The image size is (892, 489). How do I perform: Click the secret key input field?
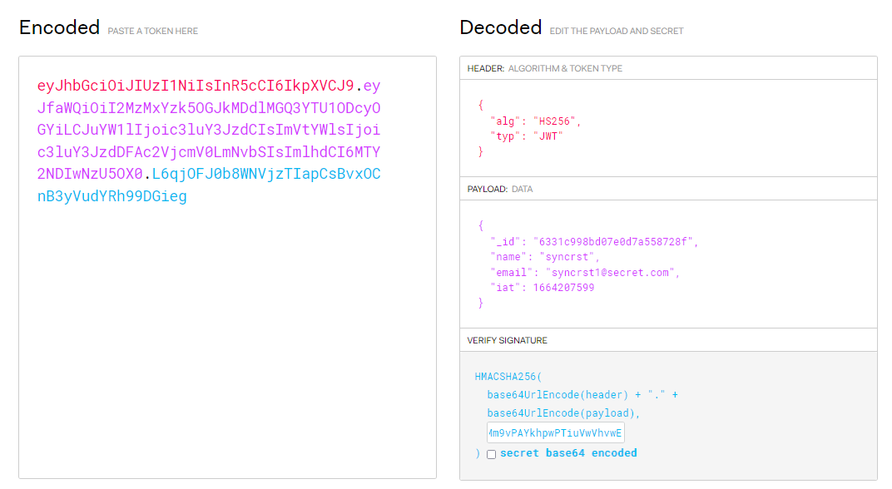click(x=555, y=433)
